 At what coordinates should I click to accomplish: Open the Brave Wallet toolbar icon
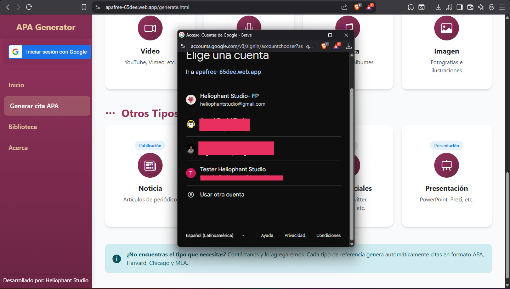pos(470,7)
